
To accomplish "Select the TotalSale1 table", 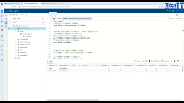I will 23,53.
